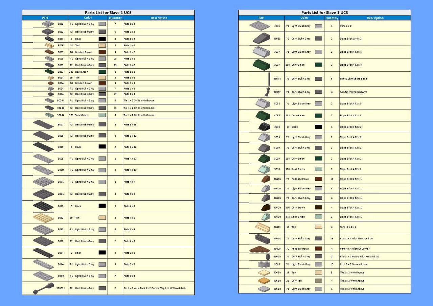The width and height of the screenshot is (433, 306).
Task: Select the color label '28 Dark Tan'
Action: [x=295, y=281]
